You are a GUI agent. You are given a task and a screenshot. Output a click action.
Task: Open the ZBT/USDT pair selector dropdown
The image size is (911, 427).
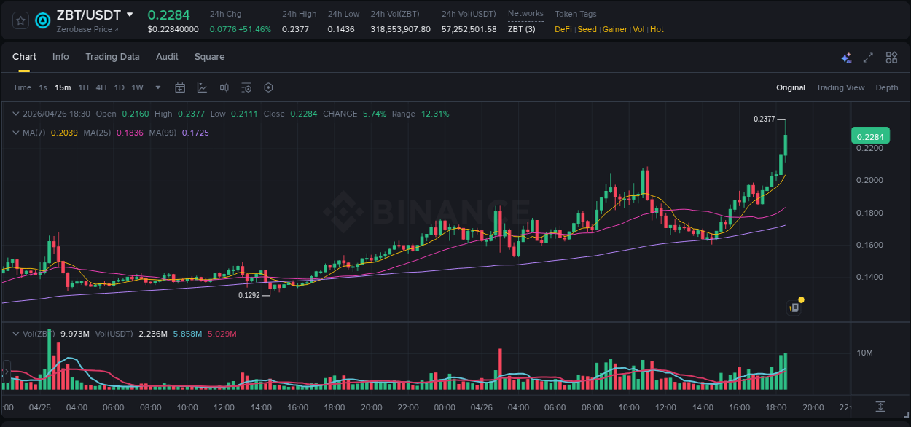(129, 14)
